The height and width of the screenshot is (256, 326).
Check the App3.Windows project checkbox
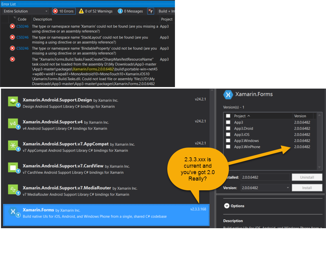coord(228,141)
